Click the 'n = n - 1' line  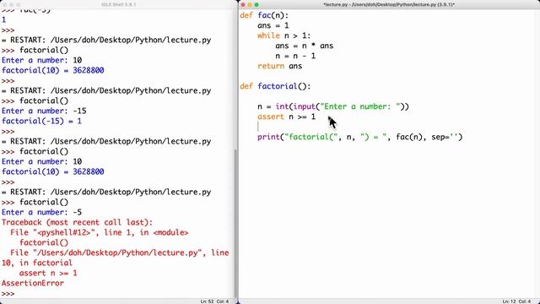point(295,56)
